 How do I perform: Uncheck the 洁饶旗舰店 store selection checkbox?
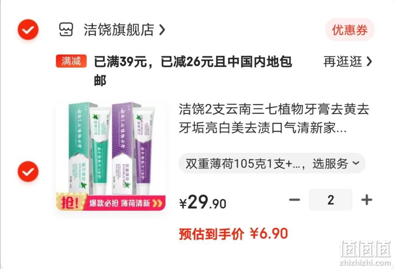pos(28,29)
